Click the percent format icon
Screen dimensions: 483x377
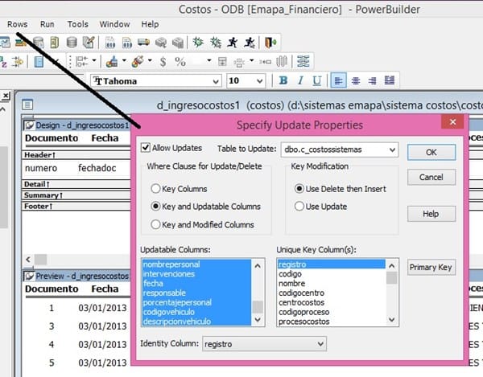(x=180, y=61)
